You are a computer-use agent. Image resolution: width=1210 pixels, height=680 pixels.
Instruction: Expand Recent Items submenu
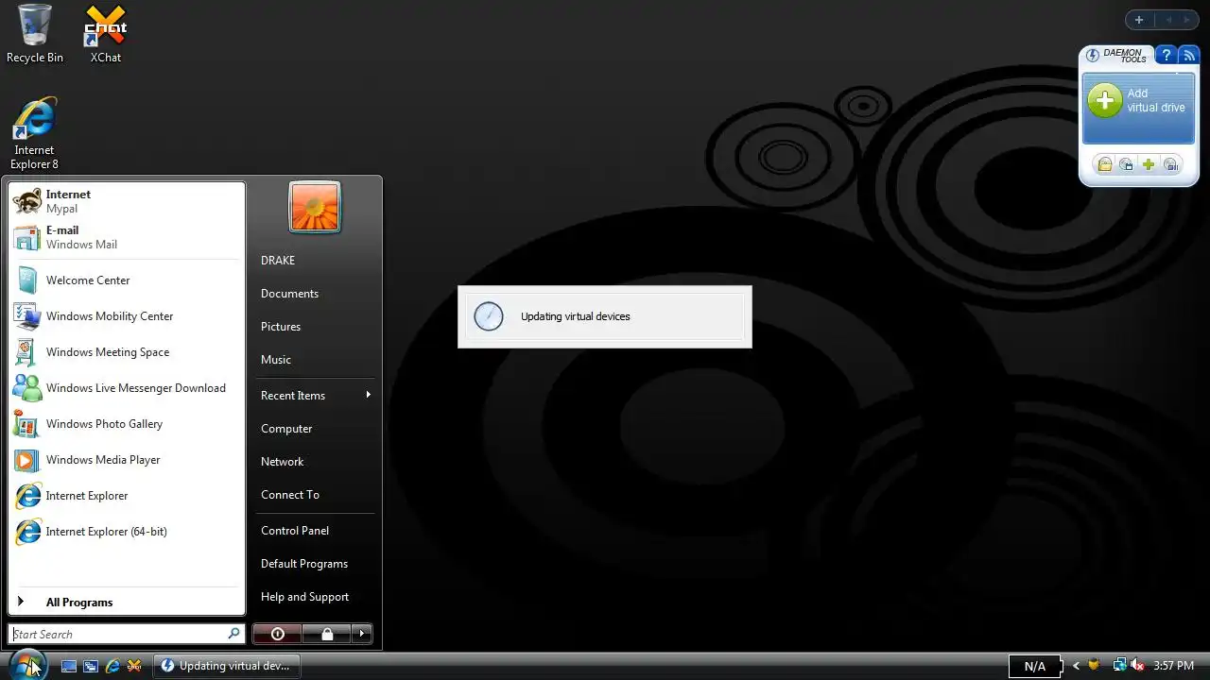point(316,396)
